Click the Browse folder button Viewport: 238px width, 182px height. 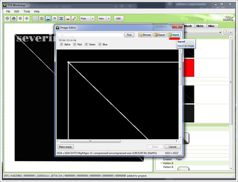145,35
